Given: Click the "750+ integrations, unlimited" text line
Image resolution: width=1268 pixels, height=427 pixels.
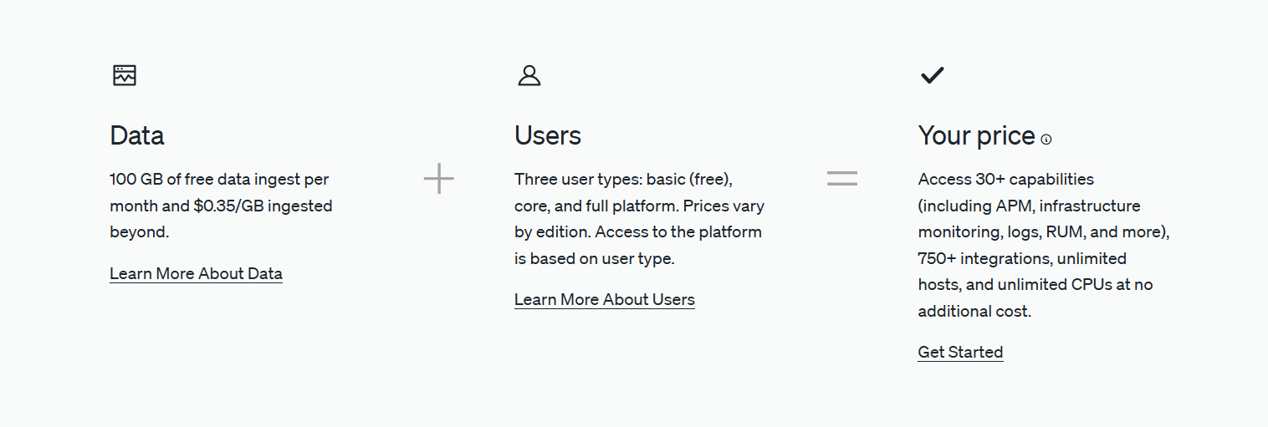Looking at the screenshot, I should pyautogui.click(x=1022, y=258).
